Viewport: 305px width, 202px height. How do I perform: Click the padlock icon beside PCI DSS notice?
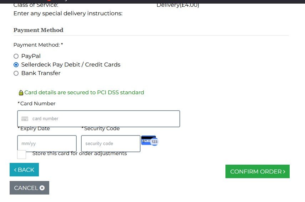21,93
